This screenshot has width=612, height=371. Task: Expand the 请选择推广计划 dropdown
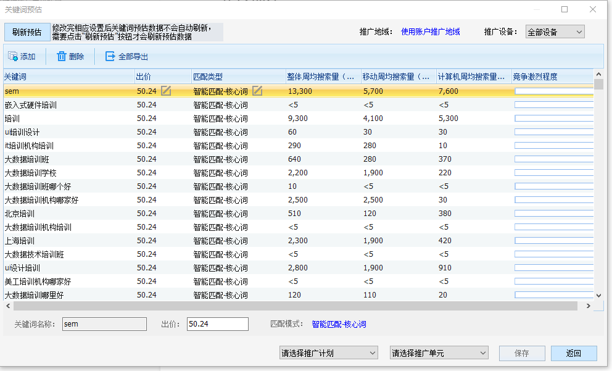point(328,353)
